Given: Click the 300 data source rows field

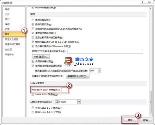Looking at the screenshot, I should pyautogui.click(x=94, y=71).
